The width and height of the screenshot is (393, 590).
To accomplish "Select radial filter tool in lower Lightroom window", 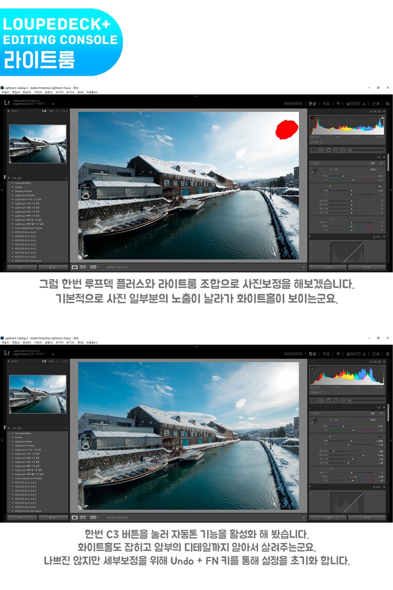I will coord(343,400).
